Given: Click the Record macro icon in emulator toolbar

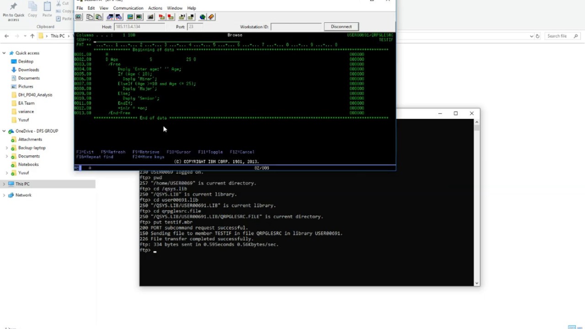Looking at the screenshot, I should pos(162,17).
